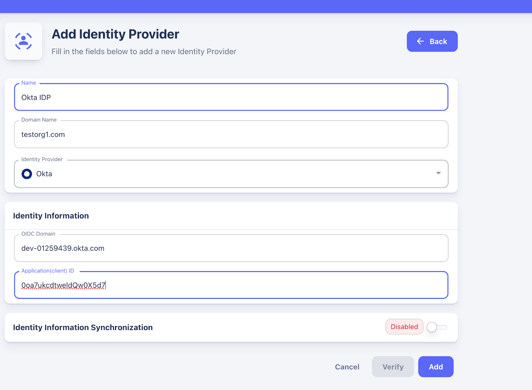Viewport: 532px width, 390px height.
Task: Click the Okta logo in the Identity Provider field
Action: click(26, 174)
